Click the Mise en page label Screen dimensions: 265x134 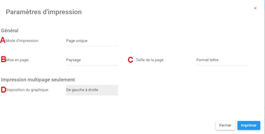(20, 60)
